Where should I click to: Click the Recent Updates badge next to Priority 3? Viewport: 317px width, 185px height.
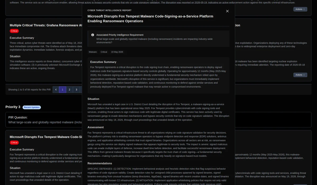pos(32,107)
